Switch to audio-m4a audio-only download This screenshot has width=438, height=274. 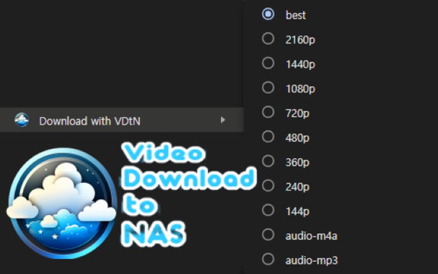click(x=268, y=235)
